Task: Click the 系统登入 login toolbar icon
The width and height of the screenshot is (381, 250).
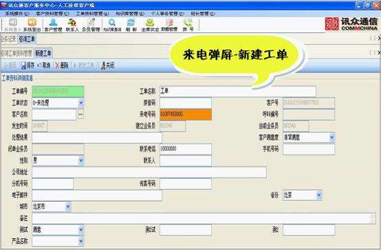Action: 12,25
